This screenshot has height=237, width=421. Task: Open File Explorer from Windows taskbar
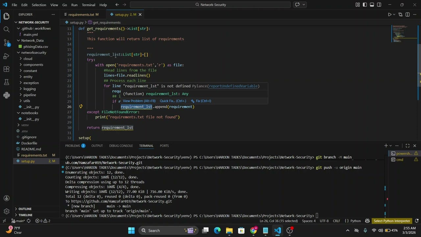pyautogui.click(x=229, y=230)
